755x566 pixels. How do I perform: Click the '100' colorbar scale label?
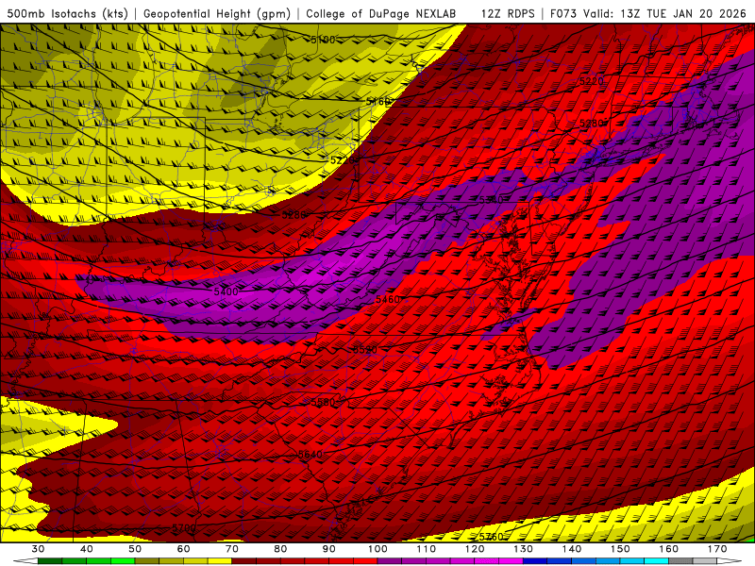[377, 549]
